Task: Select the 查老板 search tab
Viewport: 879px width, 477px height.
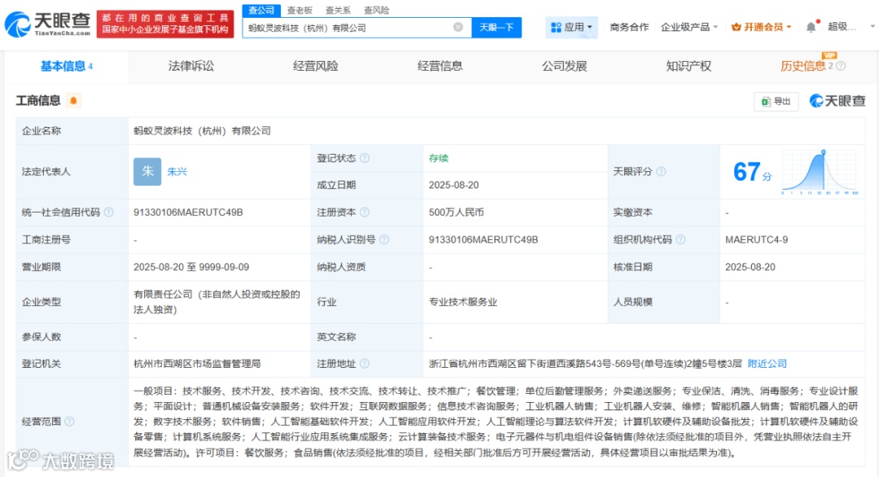Action: 300,10
